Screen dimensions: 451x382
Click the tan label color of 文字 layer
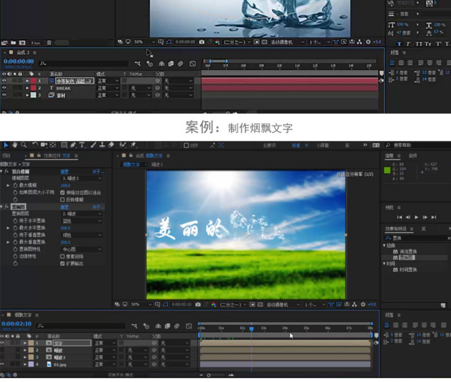31,343
